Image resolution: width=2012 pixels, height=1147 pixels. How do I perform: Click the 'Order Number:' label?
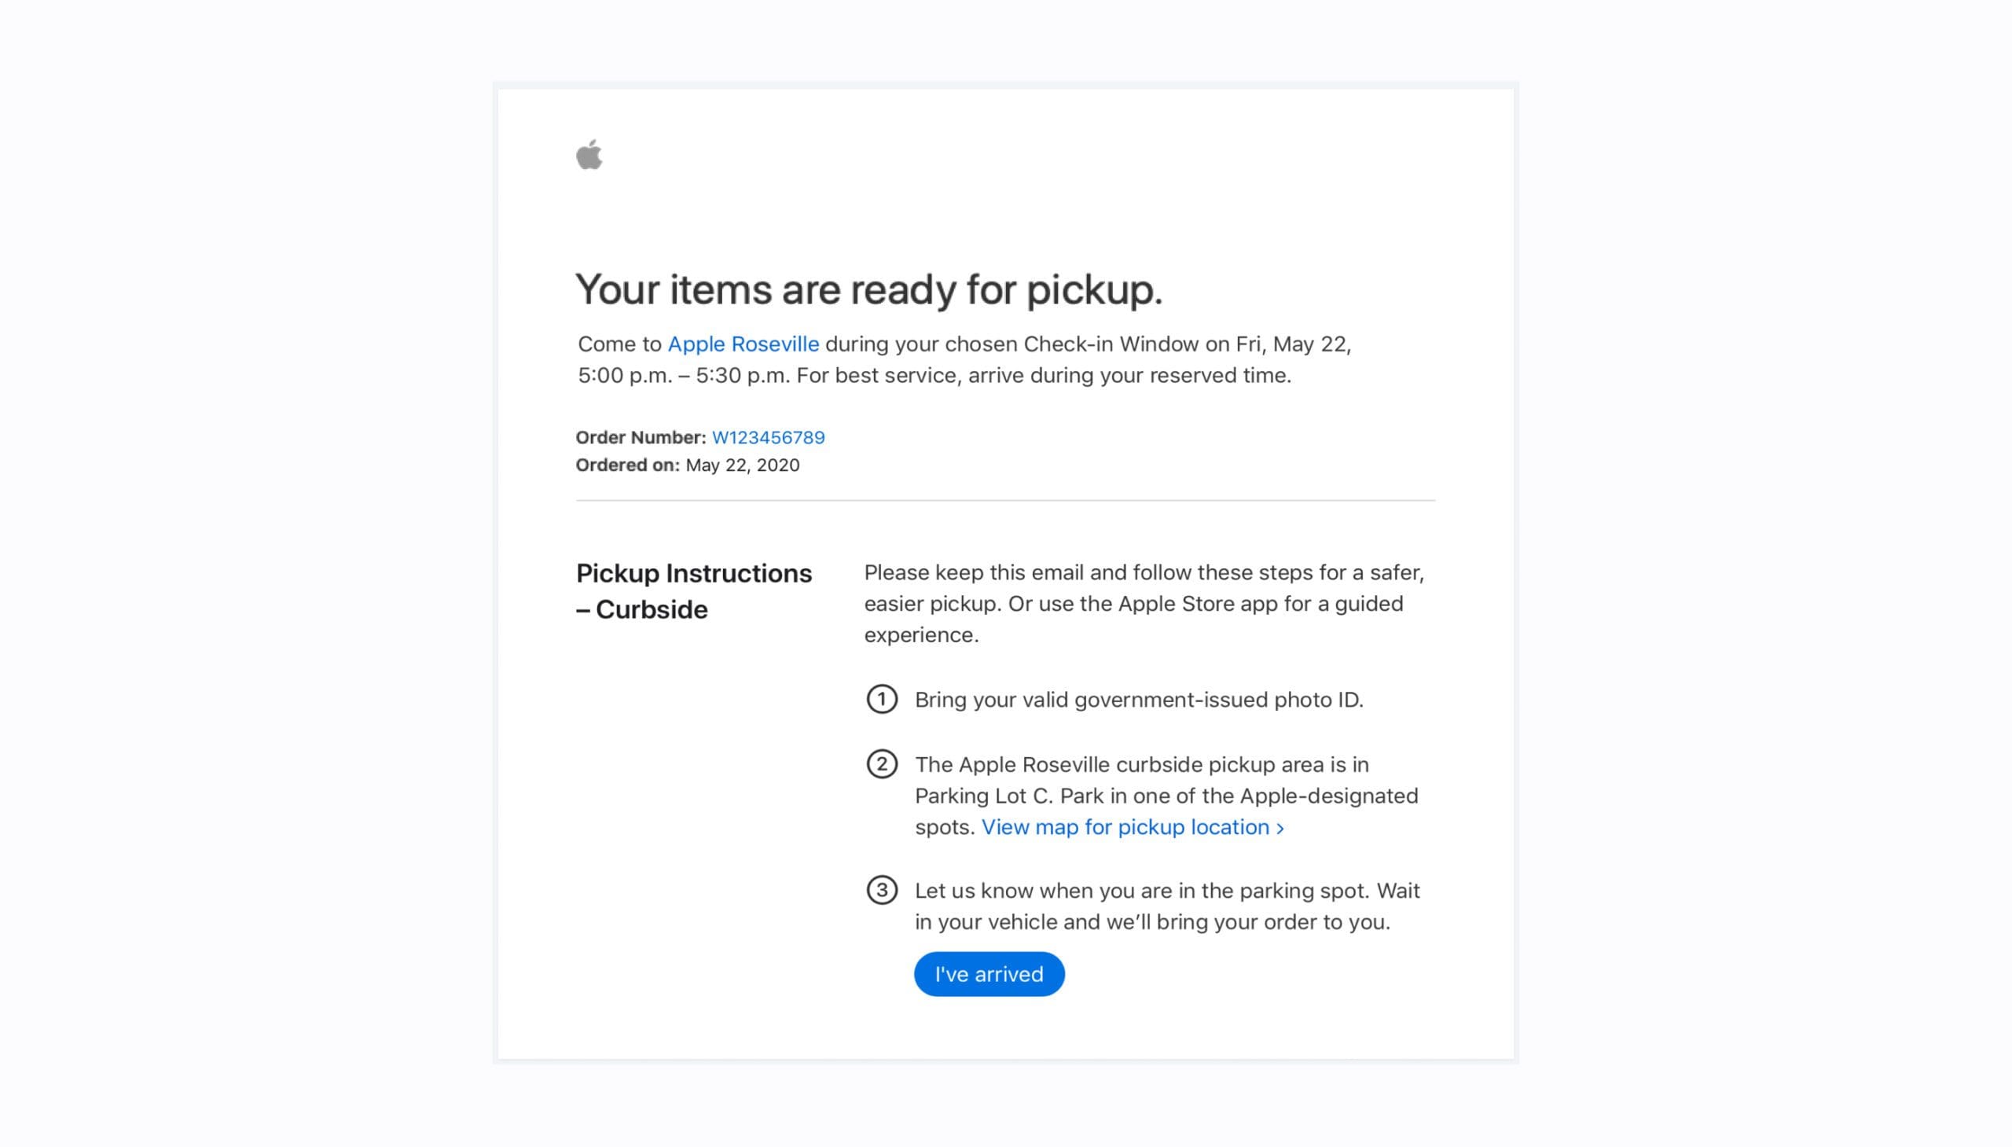[641, 437]
